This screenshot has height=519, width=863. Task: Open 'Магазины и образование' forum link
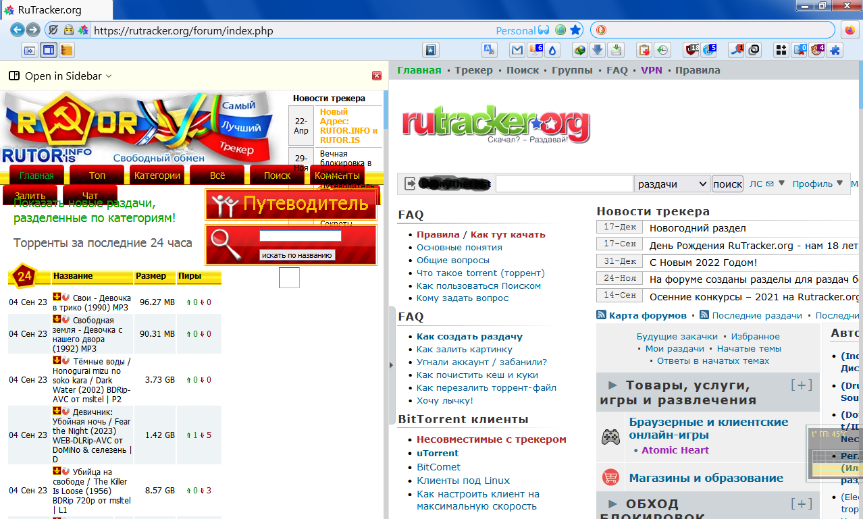tap(706, 478)
